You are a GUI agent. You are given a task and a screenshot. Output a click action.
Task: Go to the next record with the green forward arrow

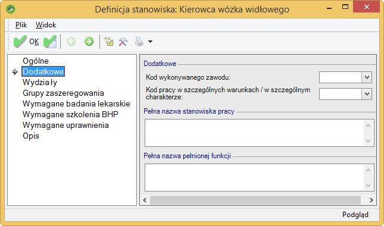tap(89, 42)
